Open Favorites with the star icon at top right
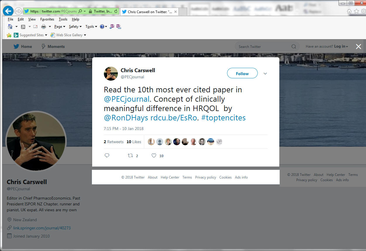This screenshot has height=251, width=366. (x=356, y=11)
